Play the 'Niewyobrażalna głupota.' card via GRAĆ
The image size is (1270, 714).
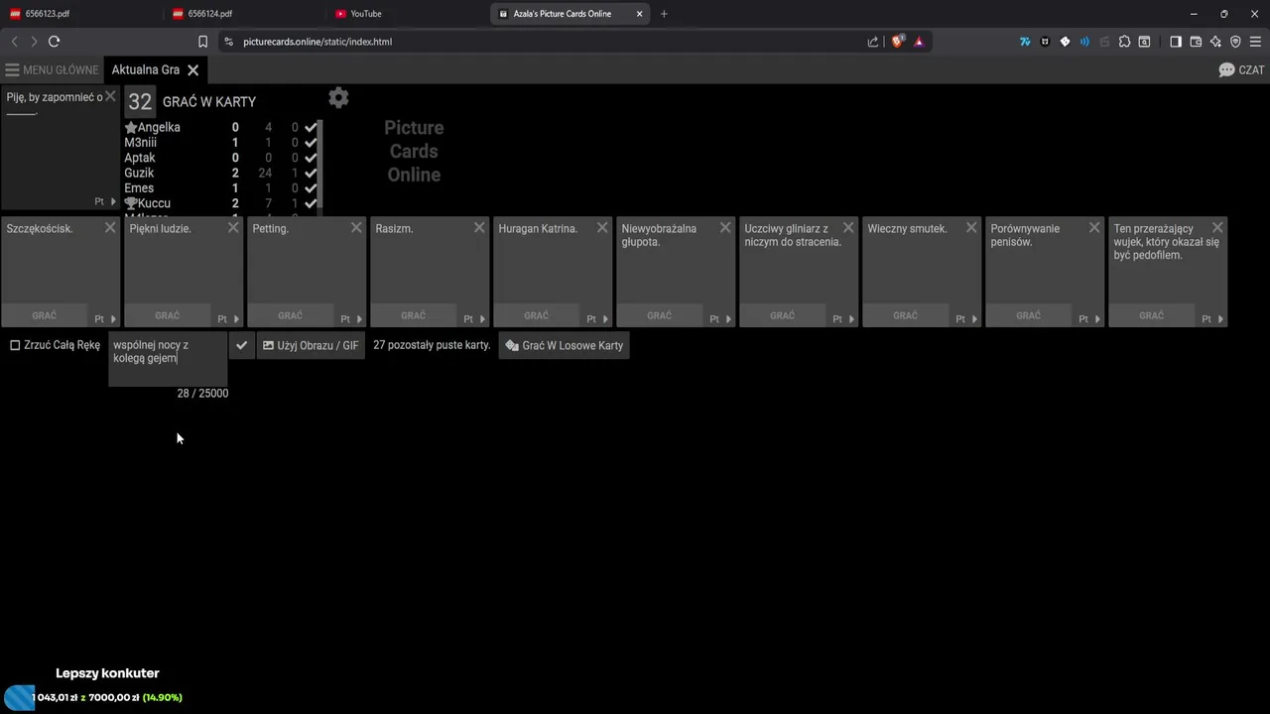coord(660,315)
